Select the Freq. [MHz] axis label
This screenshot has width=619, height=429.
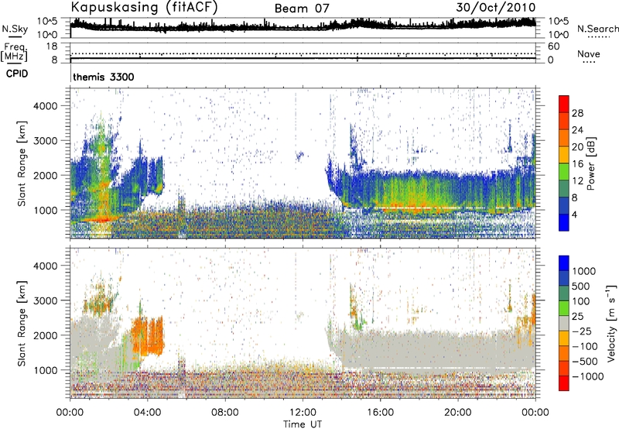[14, 52]
